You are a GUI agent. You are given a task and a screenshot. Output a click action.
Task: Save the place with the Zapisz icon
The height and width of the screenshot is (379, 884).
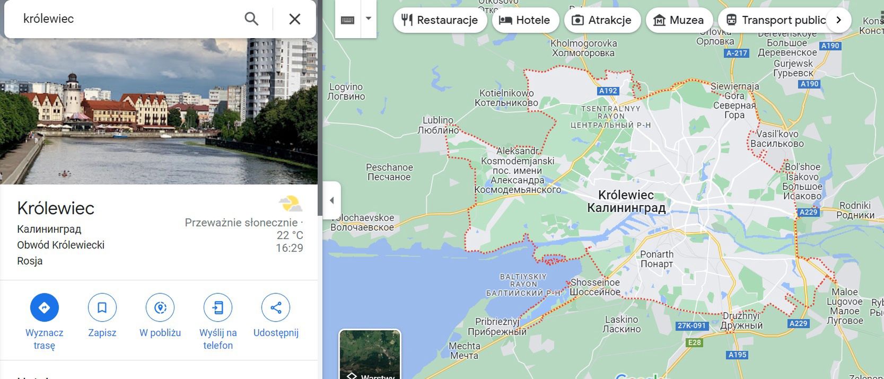102,307
